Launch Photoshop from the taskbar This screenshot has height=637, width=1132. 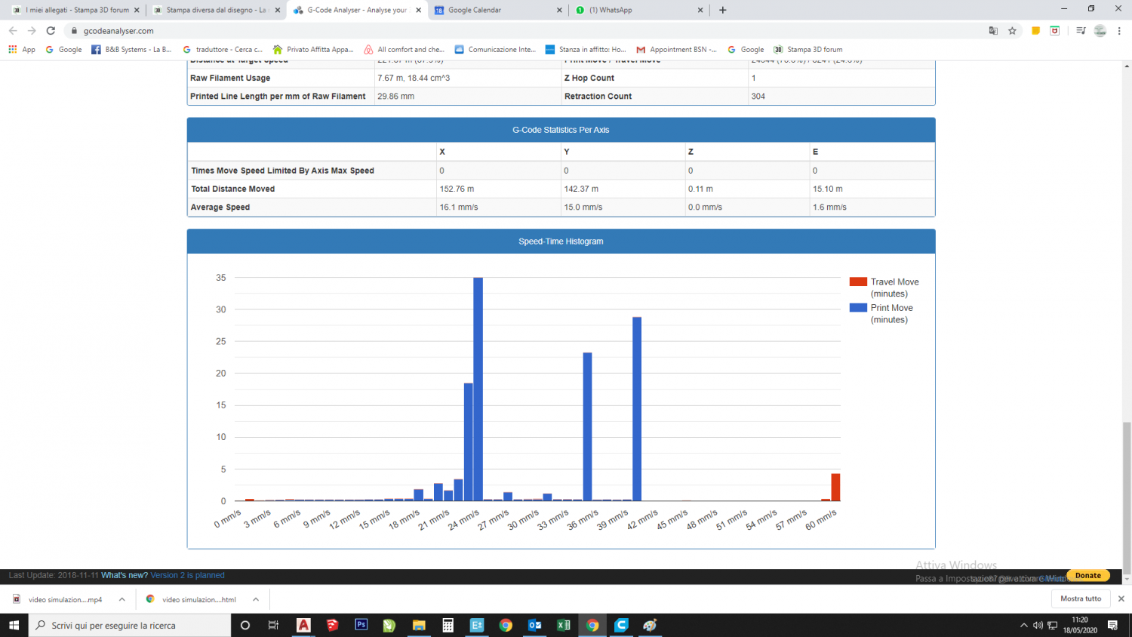coord(361,625)
